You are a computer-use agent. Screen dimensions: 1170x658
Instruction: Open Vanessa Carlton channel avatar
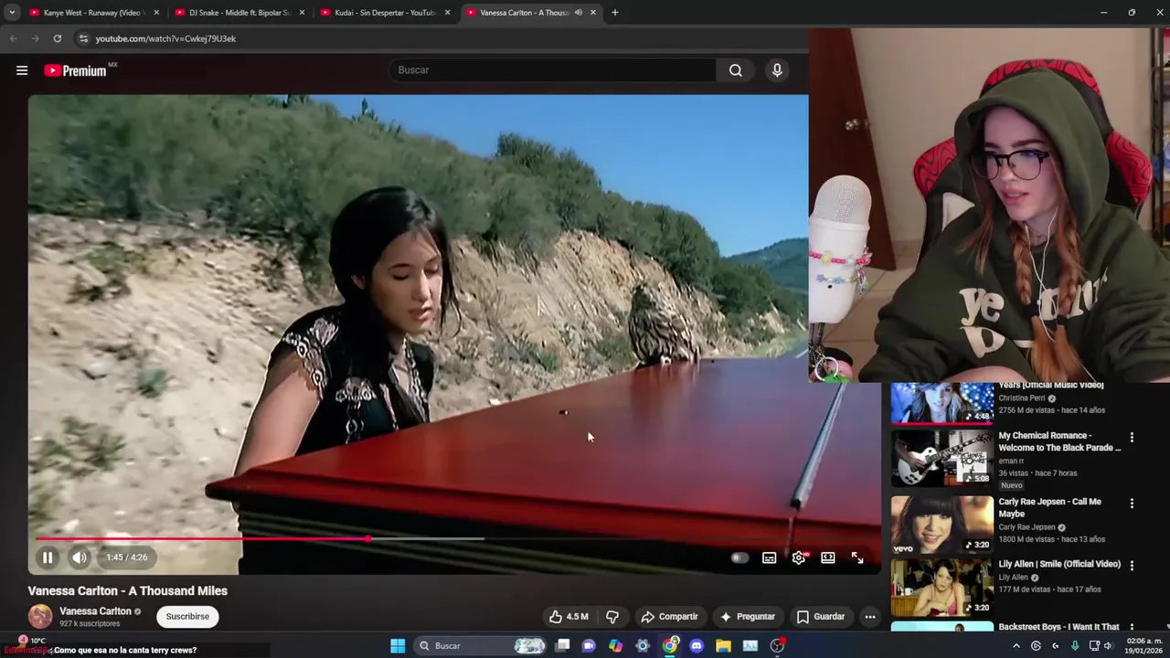[40, 617]
